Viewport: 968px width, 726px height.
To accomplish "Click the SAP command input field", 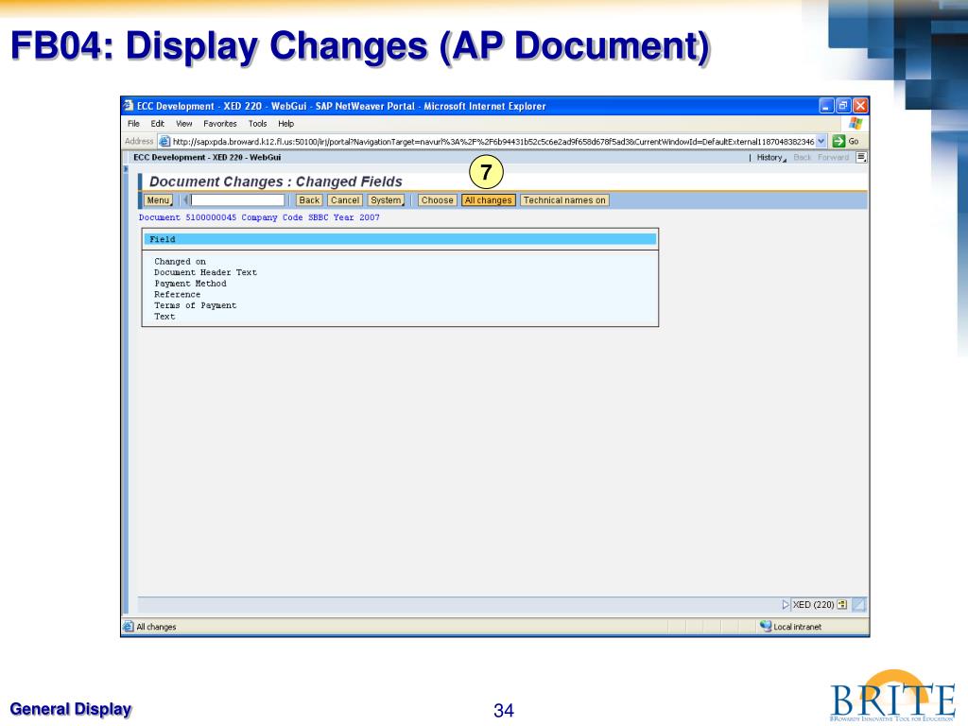I will 237,200.
